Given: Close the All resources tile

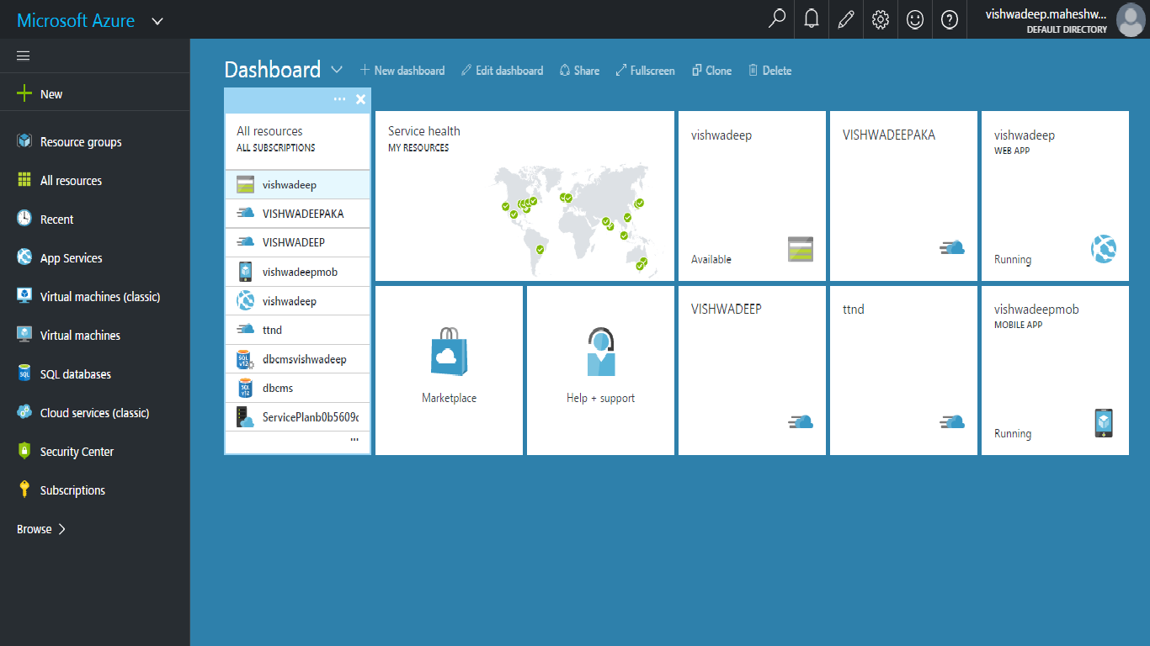Looking at the screenshot, I should [x=360, y=99].
